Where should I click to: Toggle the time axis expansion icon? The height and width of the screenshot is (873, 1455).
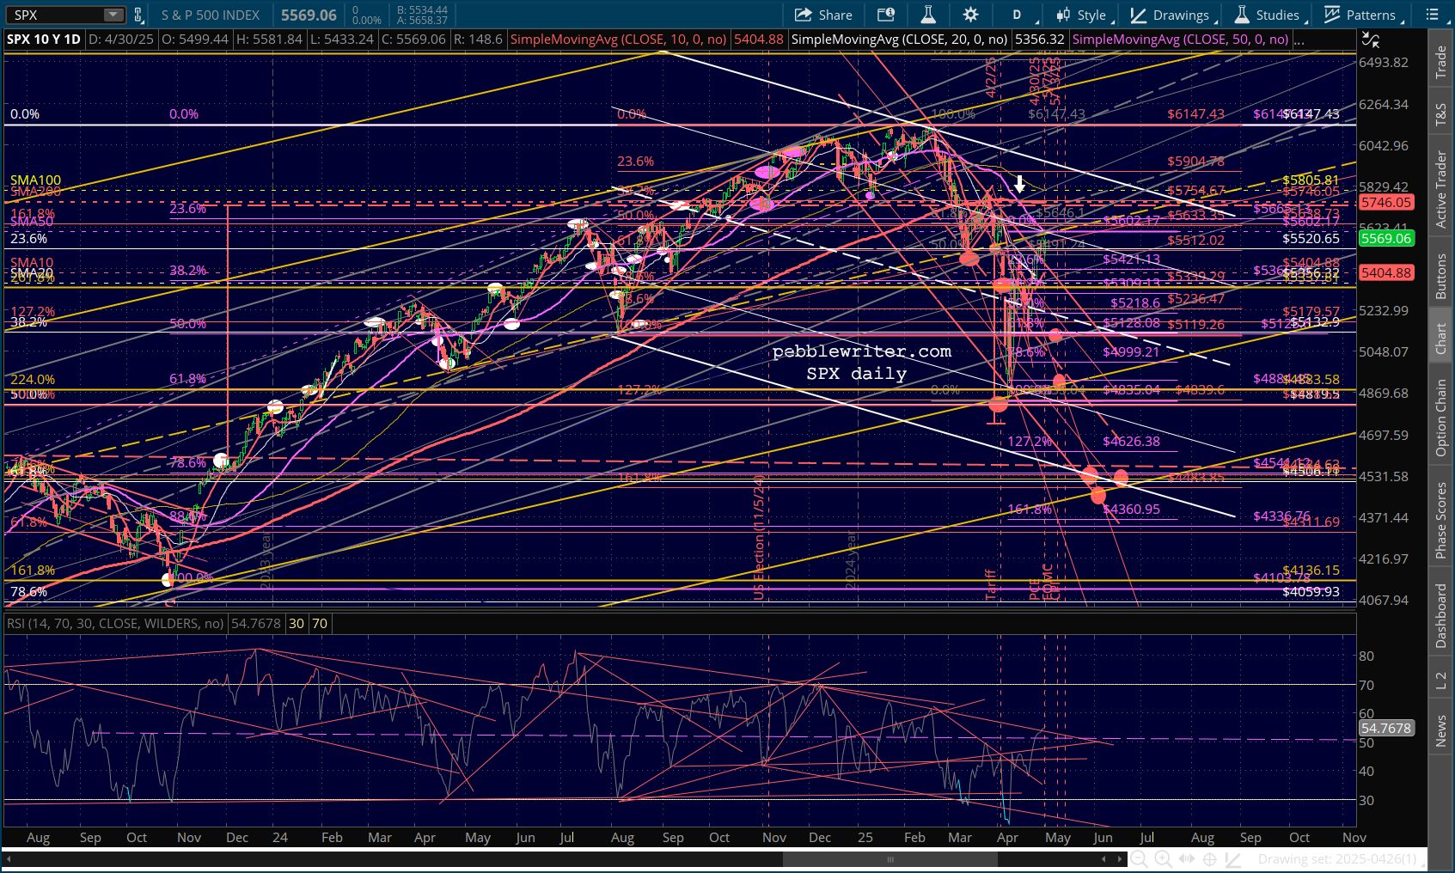[1187, 859]
